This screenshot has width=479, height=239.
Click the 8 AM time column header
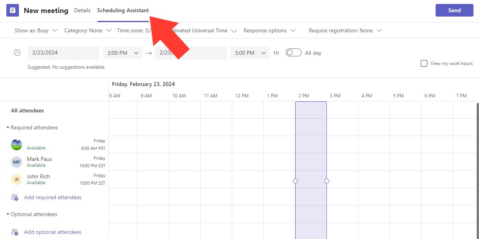click(x=114, y=96)
